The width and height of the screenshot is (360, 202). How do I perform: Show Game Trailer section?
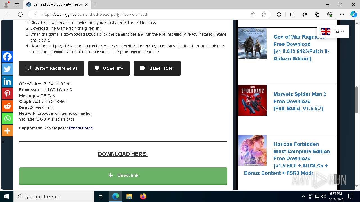click(157, 68)
